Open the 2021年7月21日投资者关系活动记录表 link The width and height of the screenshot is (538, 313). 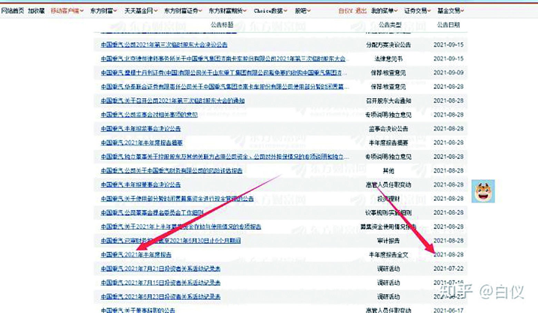[x=161, y=269]
